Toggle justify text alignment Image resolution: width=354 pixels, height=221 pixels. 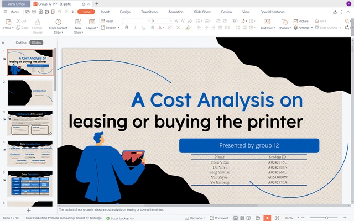click(220, 28)
